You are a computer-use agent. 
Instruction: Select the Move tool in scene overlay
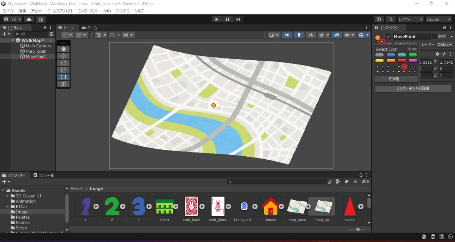coord(63,56)
